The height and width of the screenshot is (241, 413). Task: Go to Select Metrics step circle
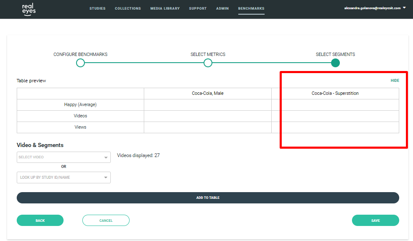(x=208, y=63)
